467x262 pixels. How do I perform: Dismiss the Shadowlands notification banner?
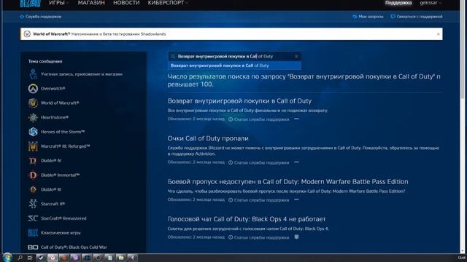tap(438, 34)
